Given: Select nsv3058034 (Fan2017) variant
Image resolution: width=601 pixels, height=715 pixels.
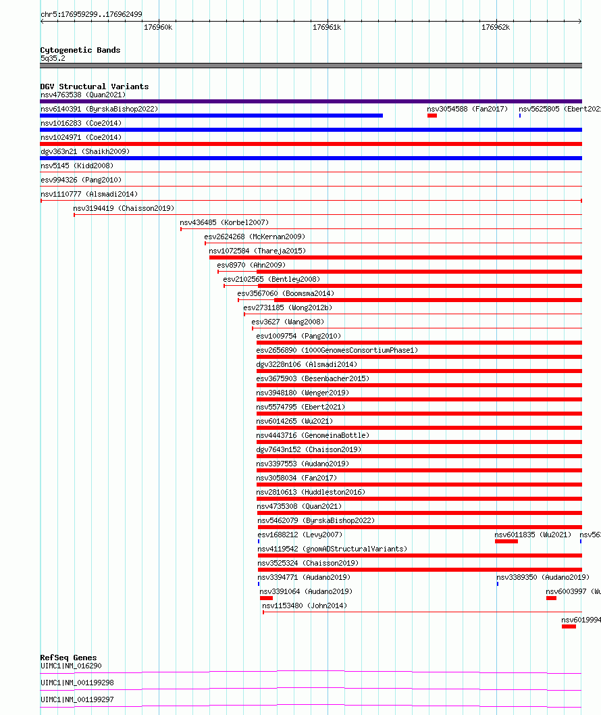Looking at the screenshot, I should 296,477.
